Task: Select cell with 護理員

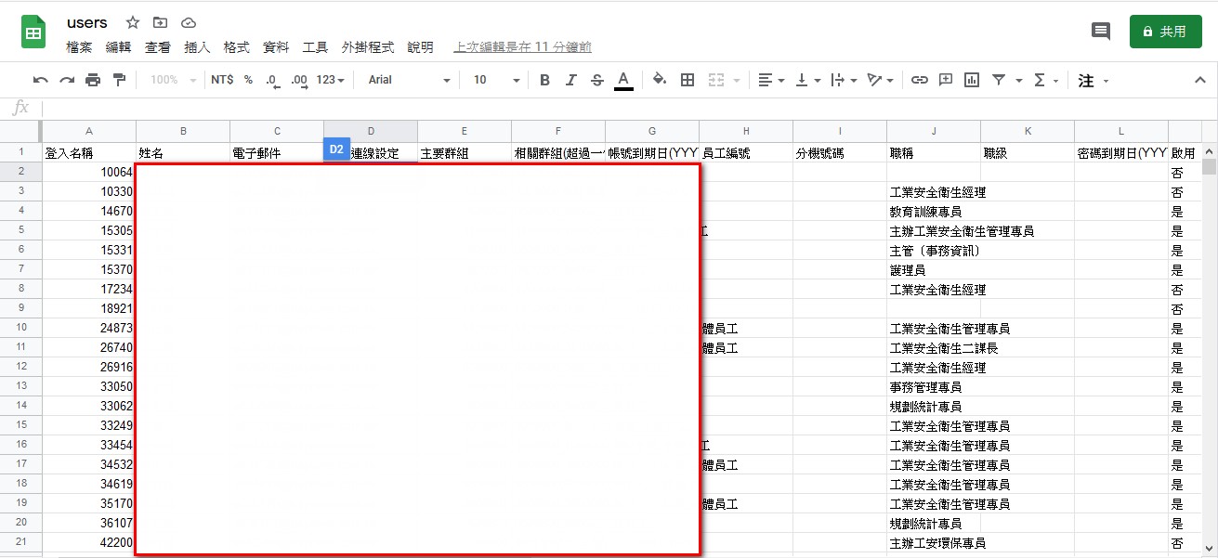Action: pyautogui.click(x=934, y=269)
